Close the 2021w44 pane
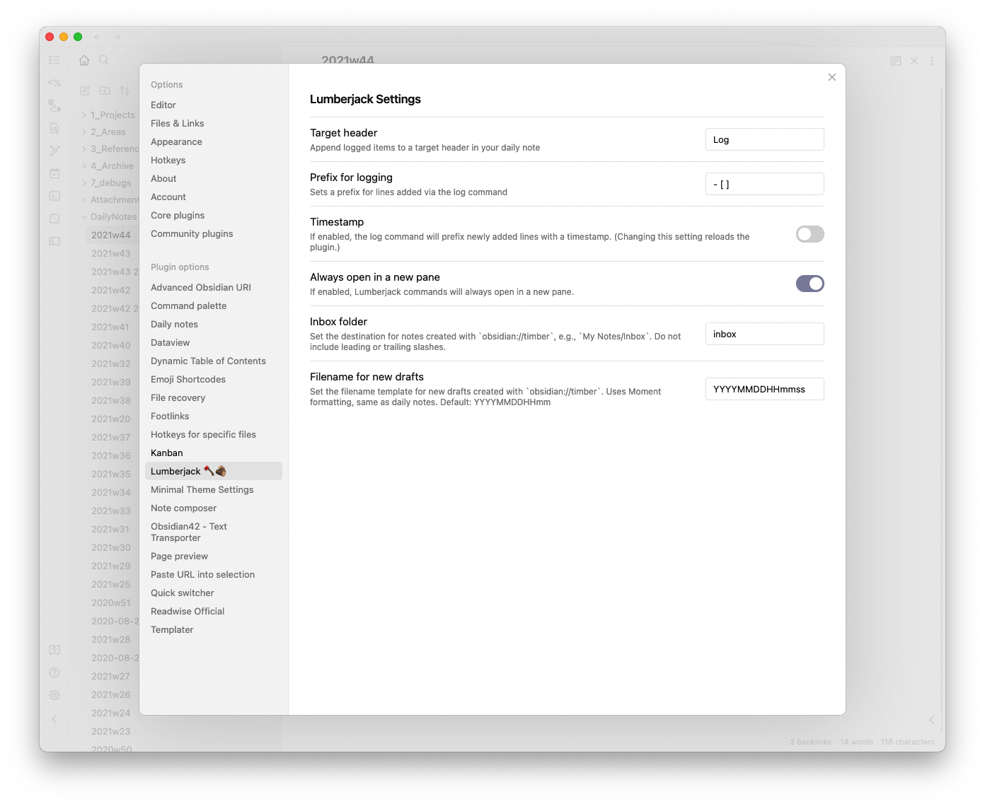The height and width of the screenshot is (804, 985). coord(914,61)
